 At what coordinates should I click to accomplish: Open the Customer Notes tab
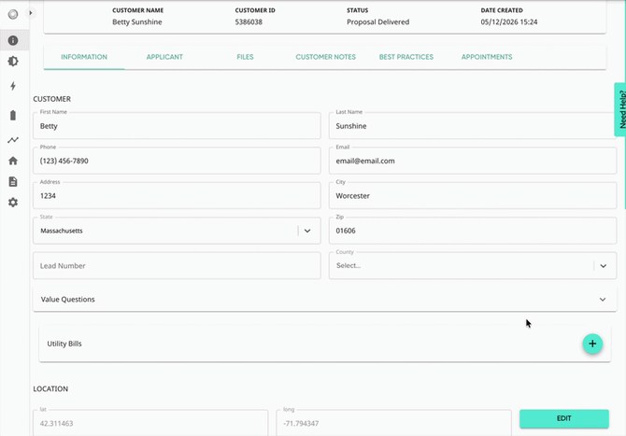326,57
